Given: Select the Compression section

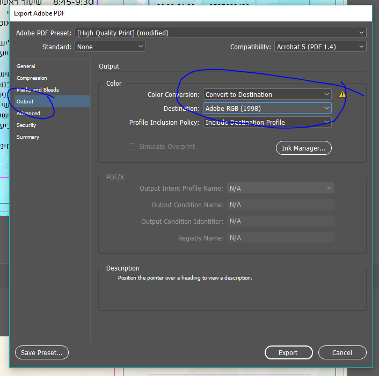Looking at the screenshot, I should click(53, 78).
